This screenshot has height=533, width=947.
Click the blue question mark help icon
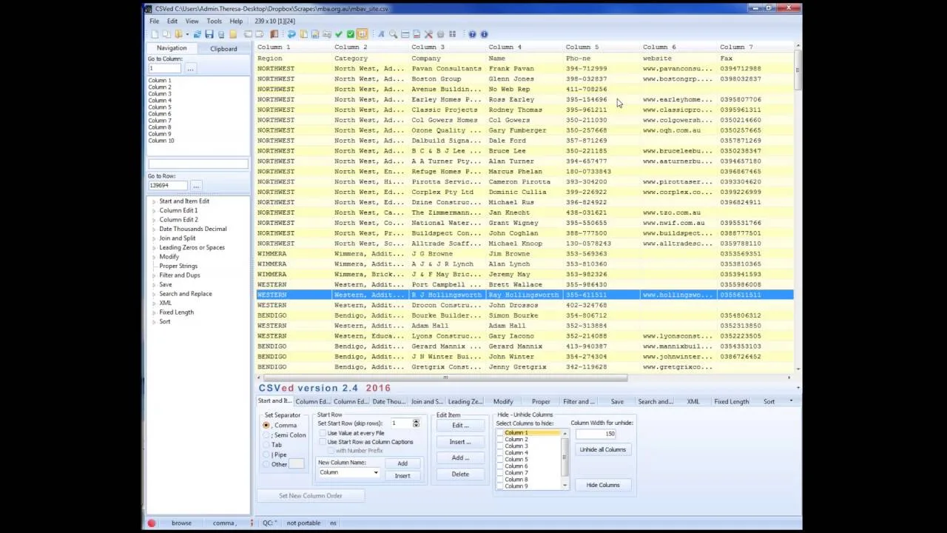coord(472,34)
